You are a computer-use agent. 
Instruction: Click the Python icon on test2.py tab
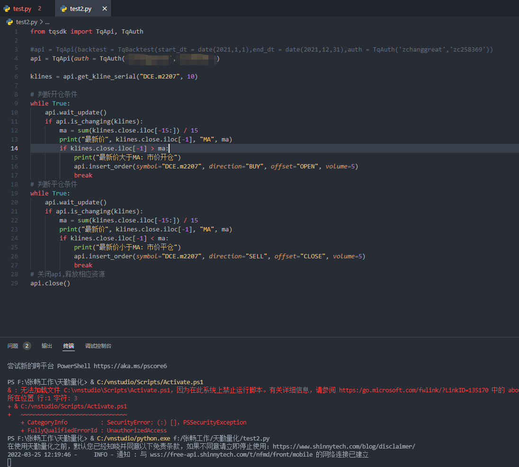[63, 9]
